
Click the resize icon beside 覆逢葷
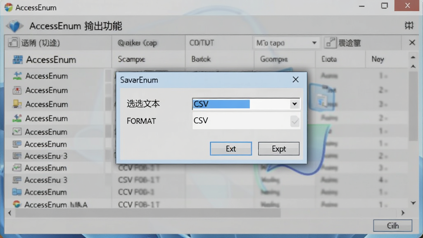click(331, 43)
